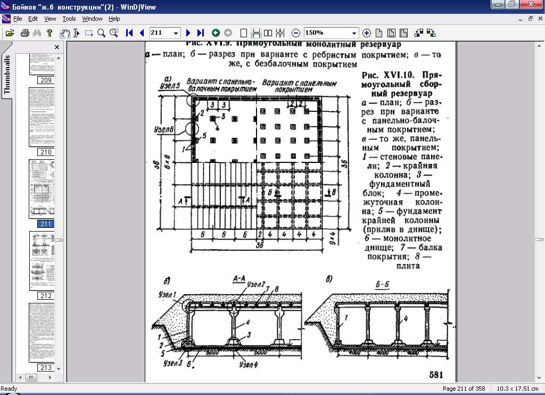Activate the magnifying glass tool
Viewport: 545px width, 395px height.
[101, 33]
